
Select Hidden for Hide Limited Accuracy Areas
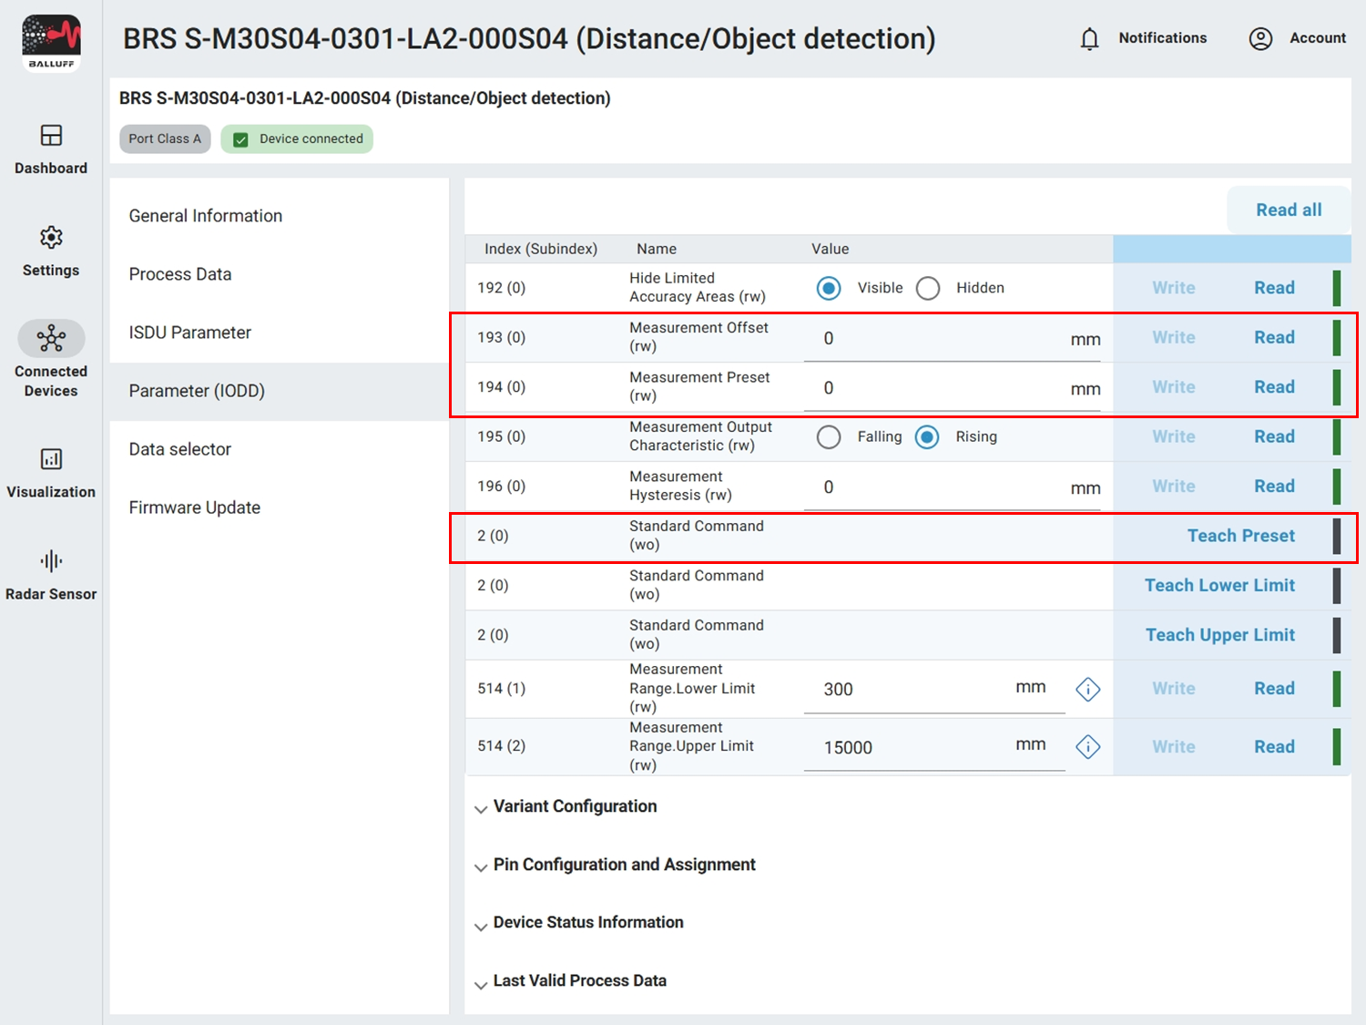coord(928,287)
